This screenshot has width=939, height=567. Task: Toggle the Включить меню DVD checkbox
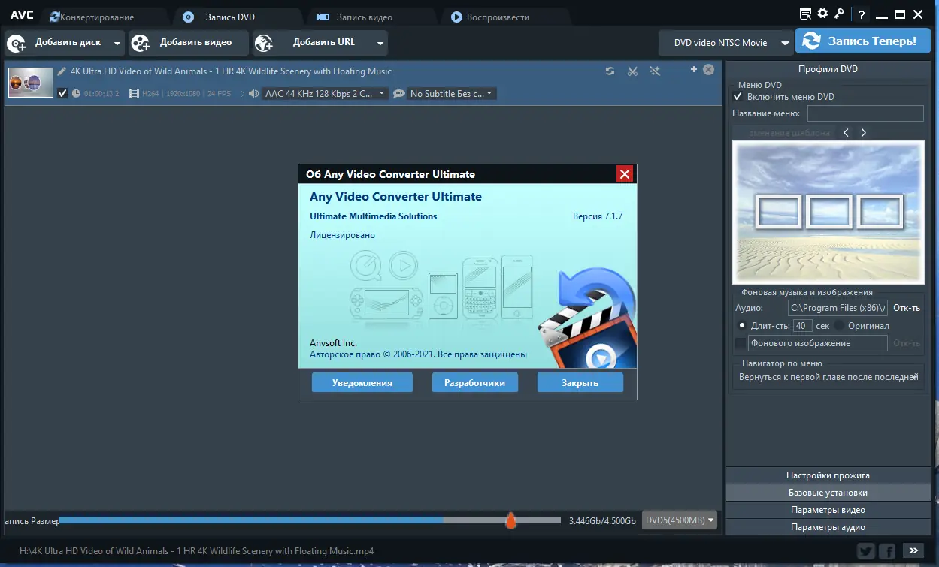pos(738,97)
